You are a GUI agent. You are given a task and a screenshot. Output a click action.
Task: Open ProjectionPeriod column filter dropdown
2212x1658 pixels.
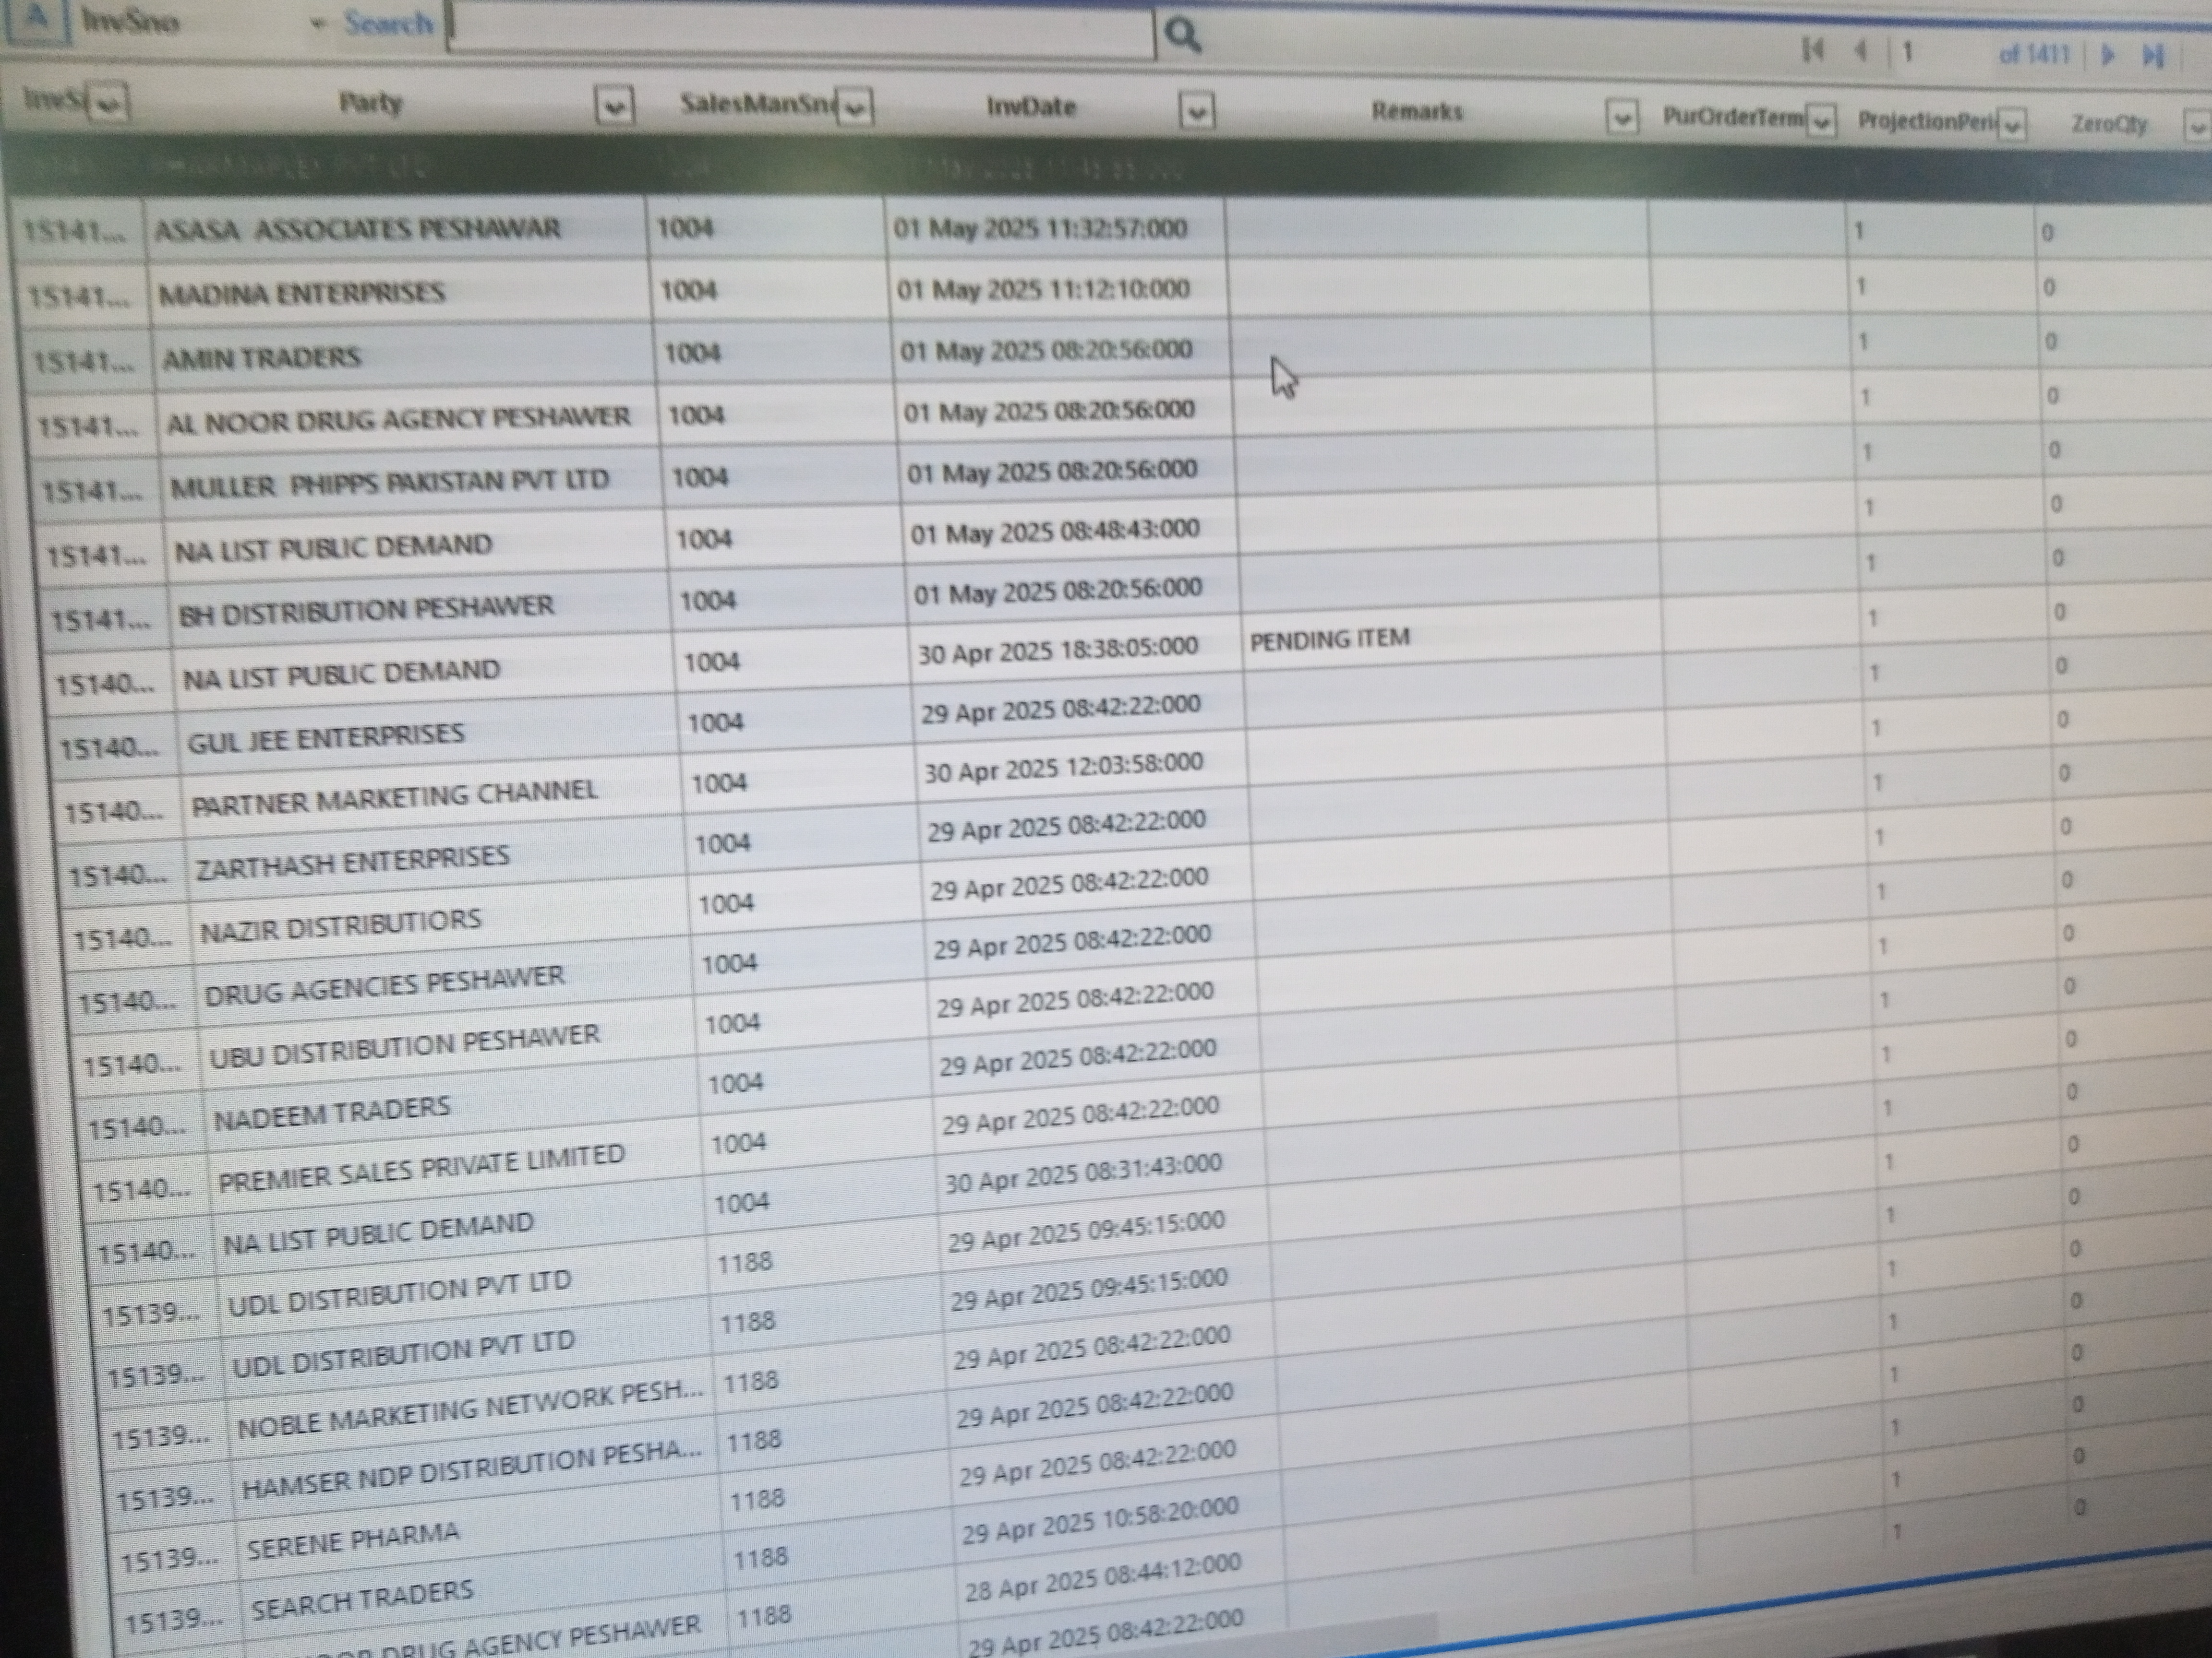(2012, 125)
